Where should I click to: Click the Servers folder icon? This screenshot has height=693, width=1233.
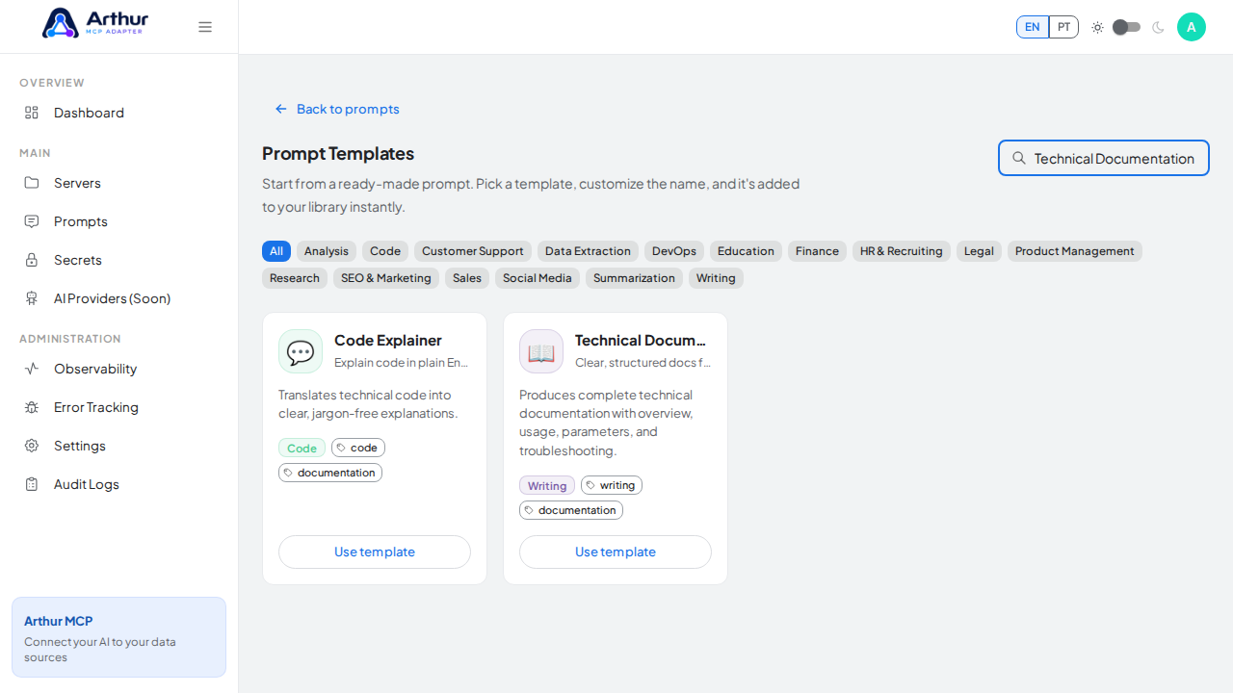[32, 183]
